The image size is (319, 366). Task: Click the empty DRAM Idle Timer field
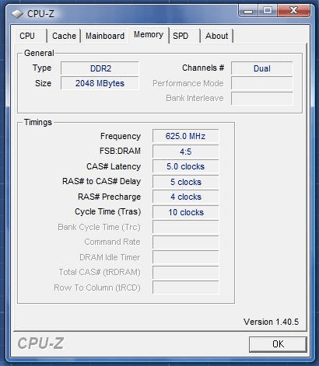[185, 257]
